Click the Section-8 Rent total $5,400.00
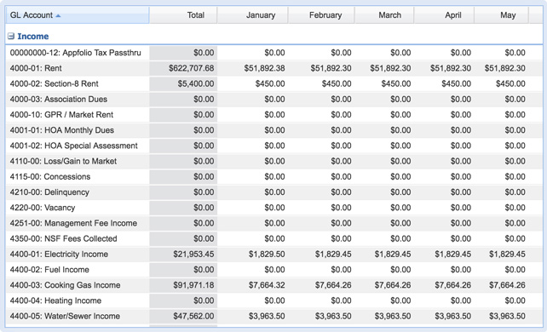 pyautogui.click(x=196, y=83)
